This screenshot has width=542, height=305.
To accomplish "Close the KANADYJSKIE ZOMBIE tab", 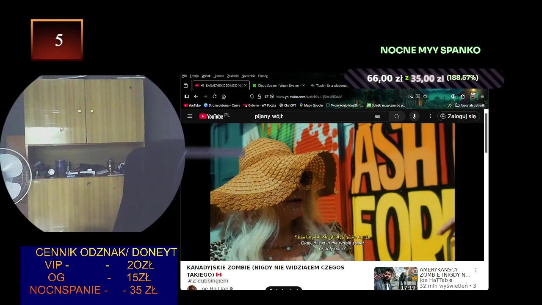I will coord(245,86).
